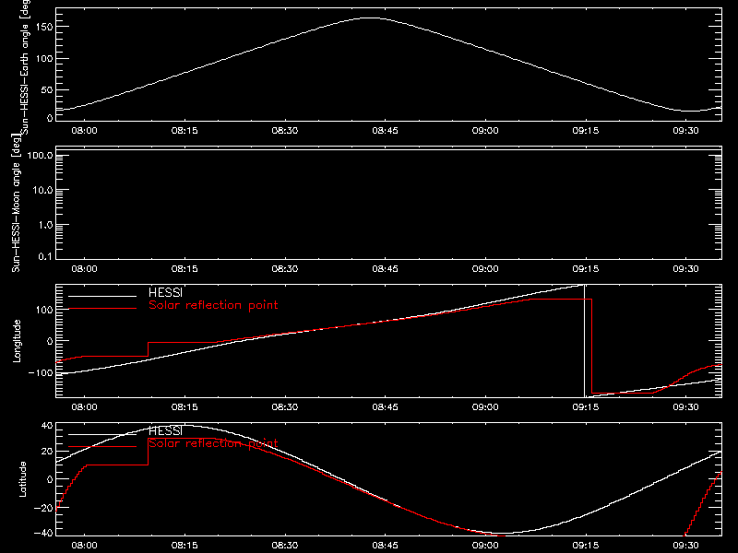Click the 08:45 tick label under the top plot
The width and height of the screenshot is (738, 553).
click(x=385, y=131)
